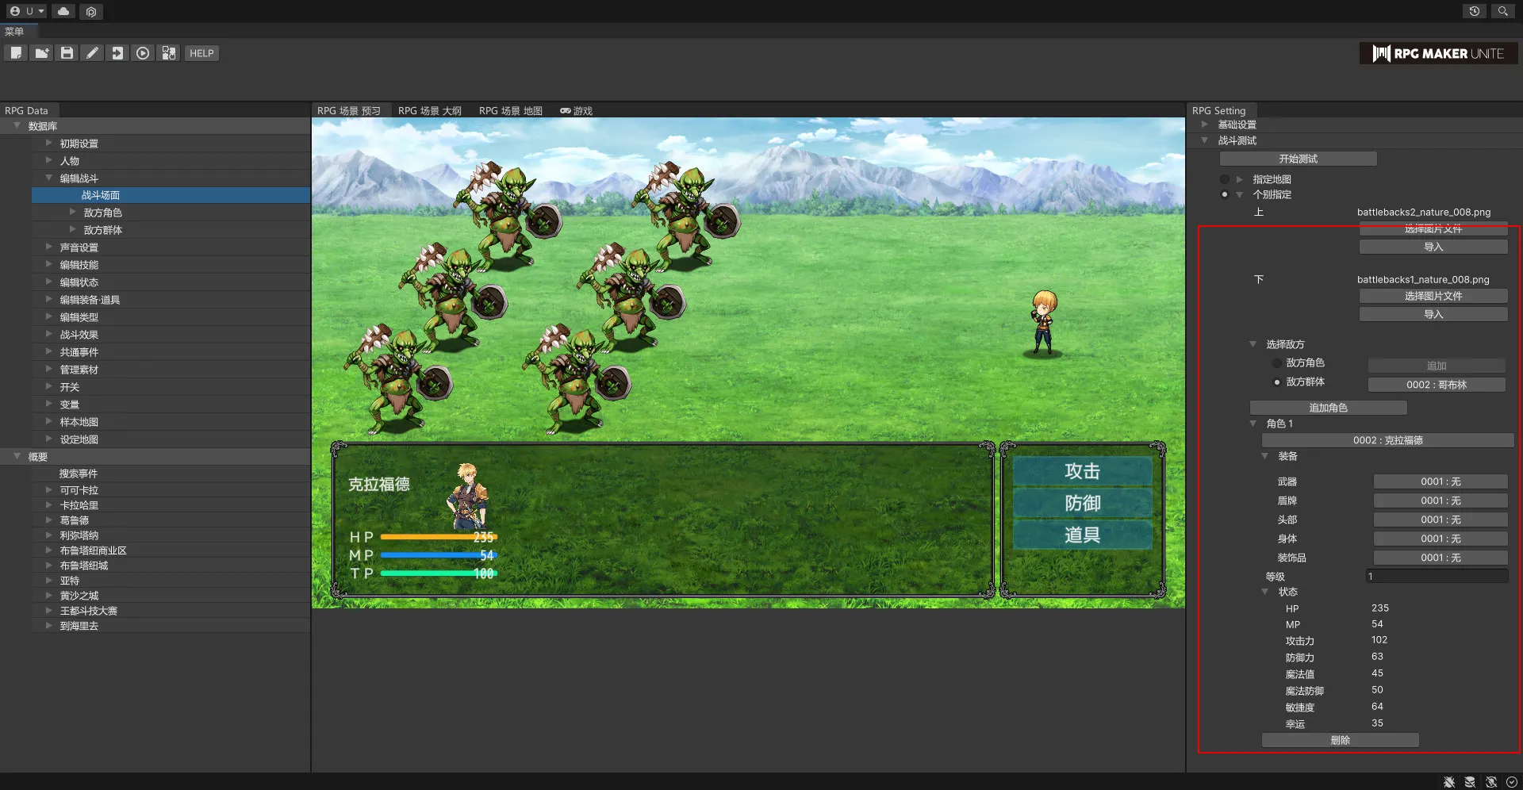Open the puzzle-piece add-on manager icon
1523x790 pixels.
coord(168,53)
